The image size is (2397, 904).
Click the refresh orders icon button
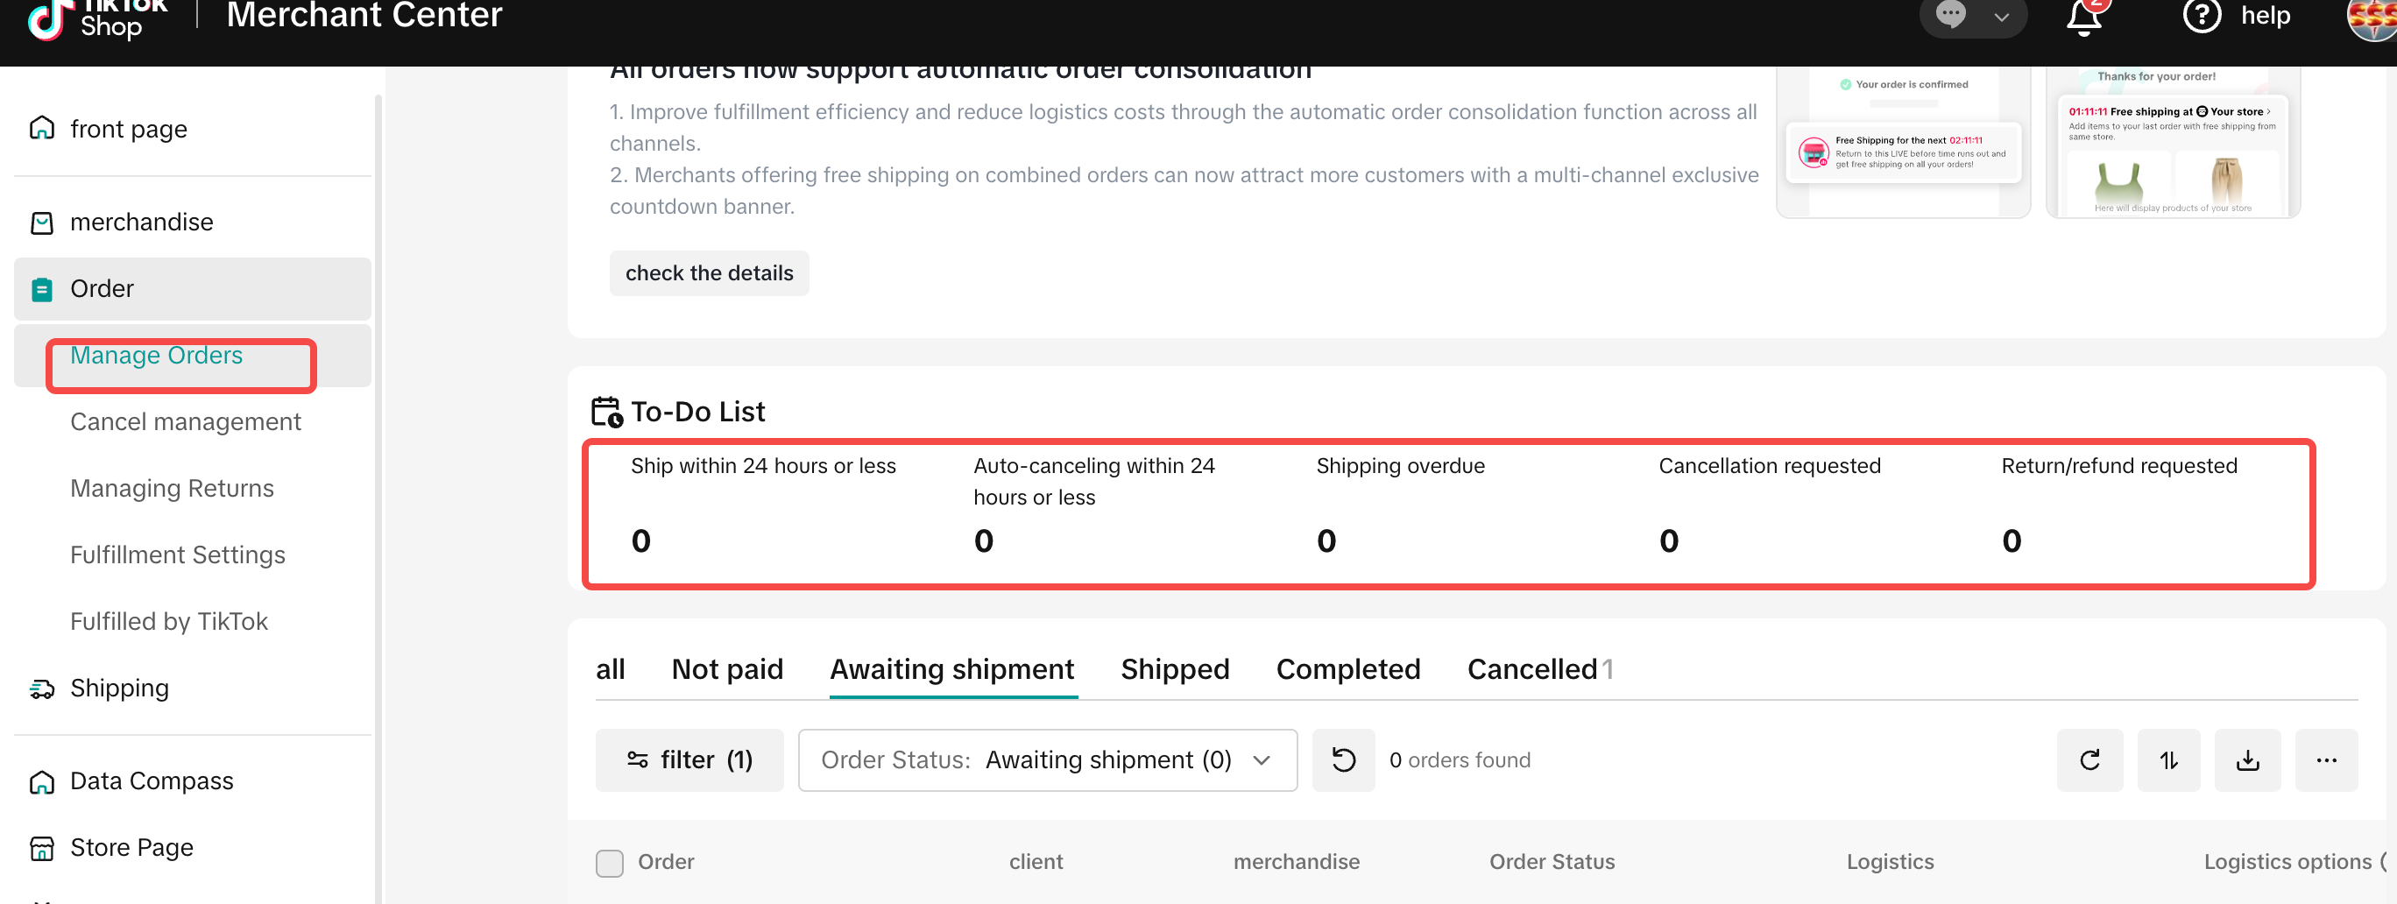pos(2089,759)
